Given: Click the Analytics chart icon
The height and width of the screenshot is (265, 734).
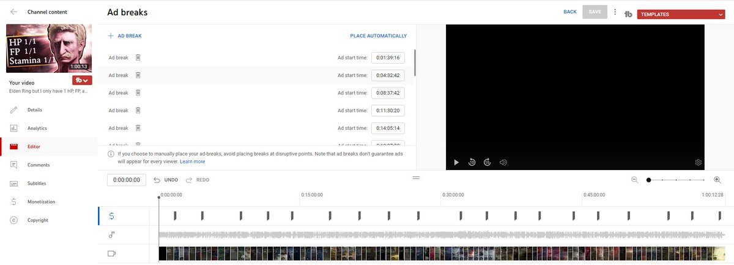Looking at the screenshot, I should 13,128.
